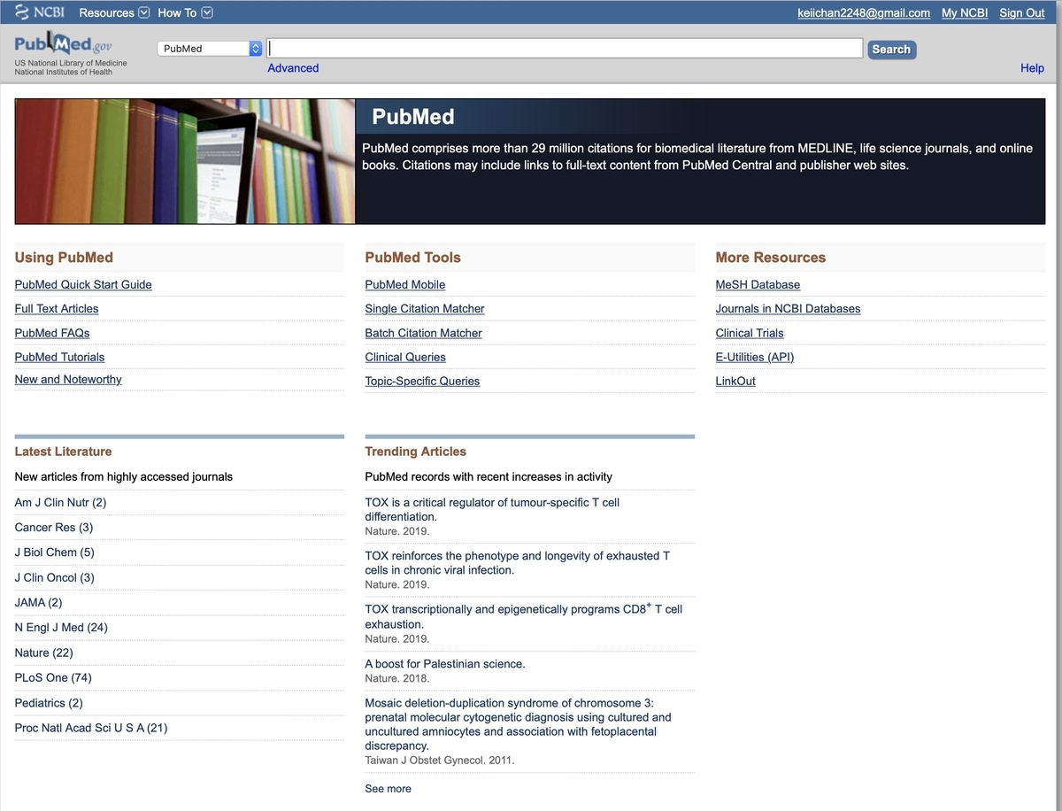The height and width of the screenshot is (811, 1062).
Task: Click the search query input field
Action: [x=565, y=48]
